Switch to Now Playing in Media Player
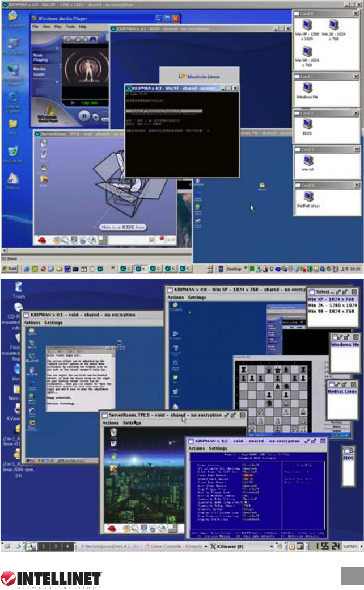The image size is (364, 590). click(x=40, y=57)
